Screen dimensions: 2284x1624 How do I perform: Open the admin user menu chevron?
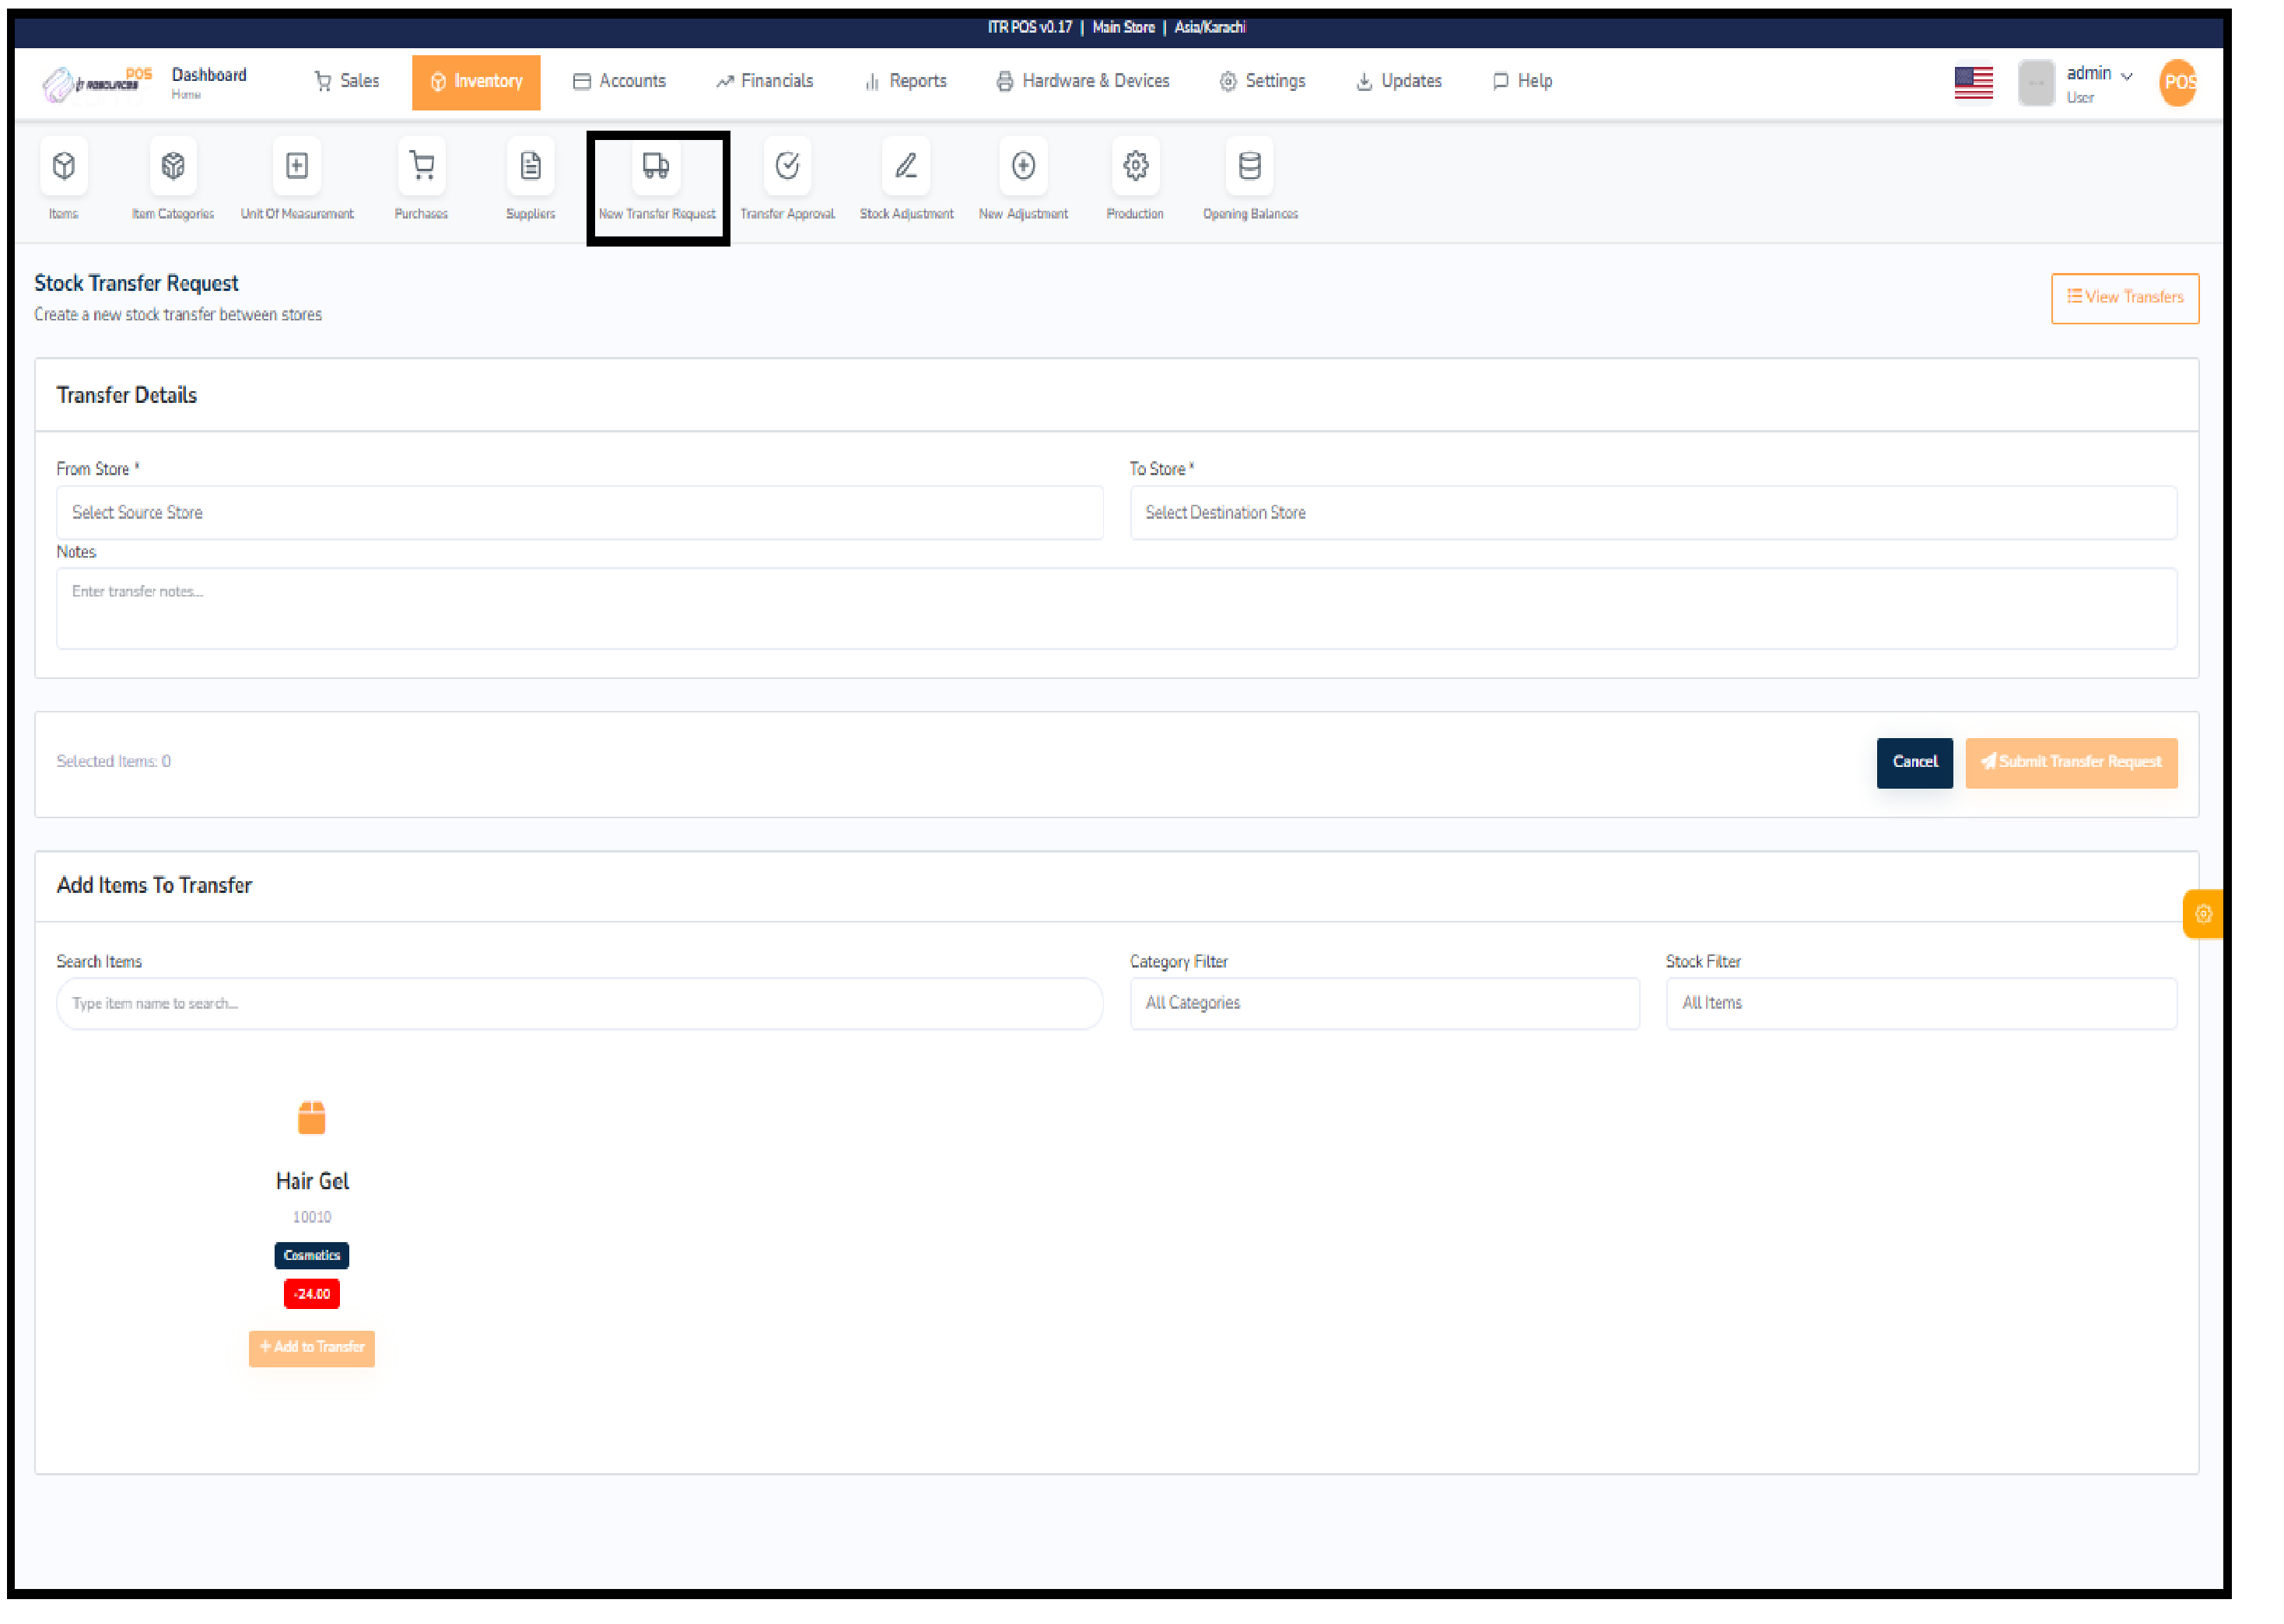click(x=2127, y=75)
